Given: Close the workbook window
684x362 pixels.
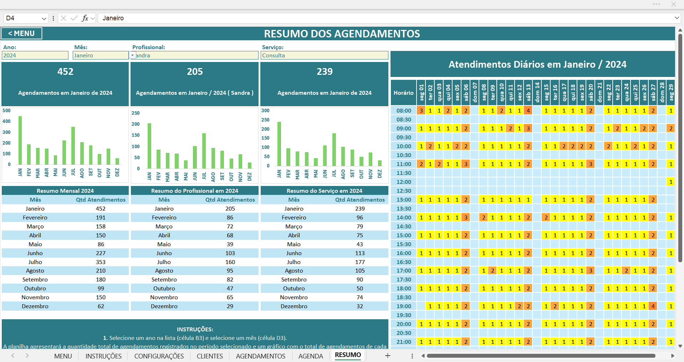Looking at the screenshot, I should (x=673, y=4).
